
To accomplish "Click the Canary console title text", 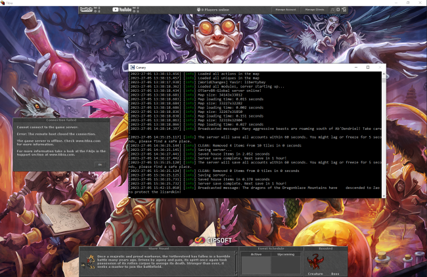I will [x=141, y=68].
